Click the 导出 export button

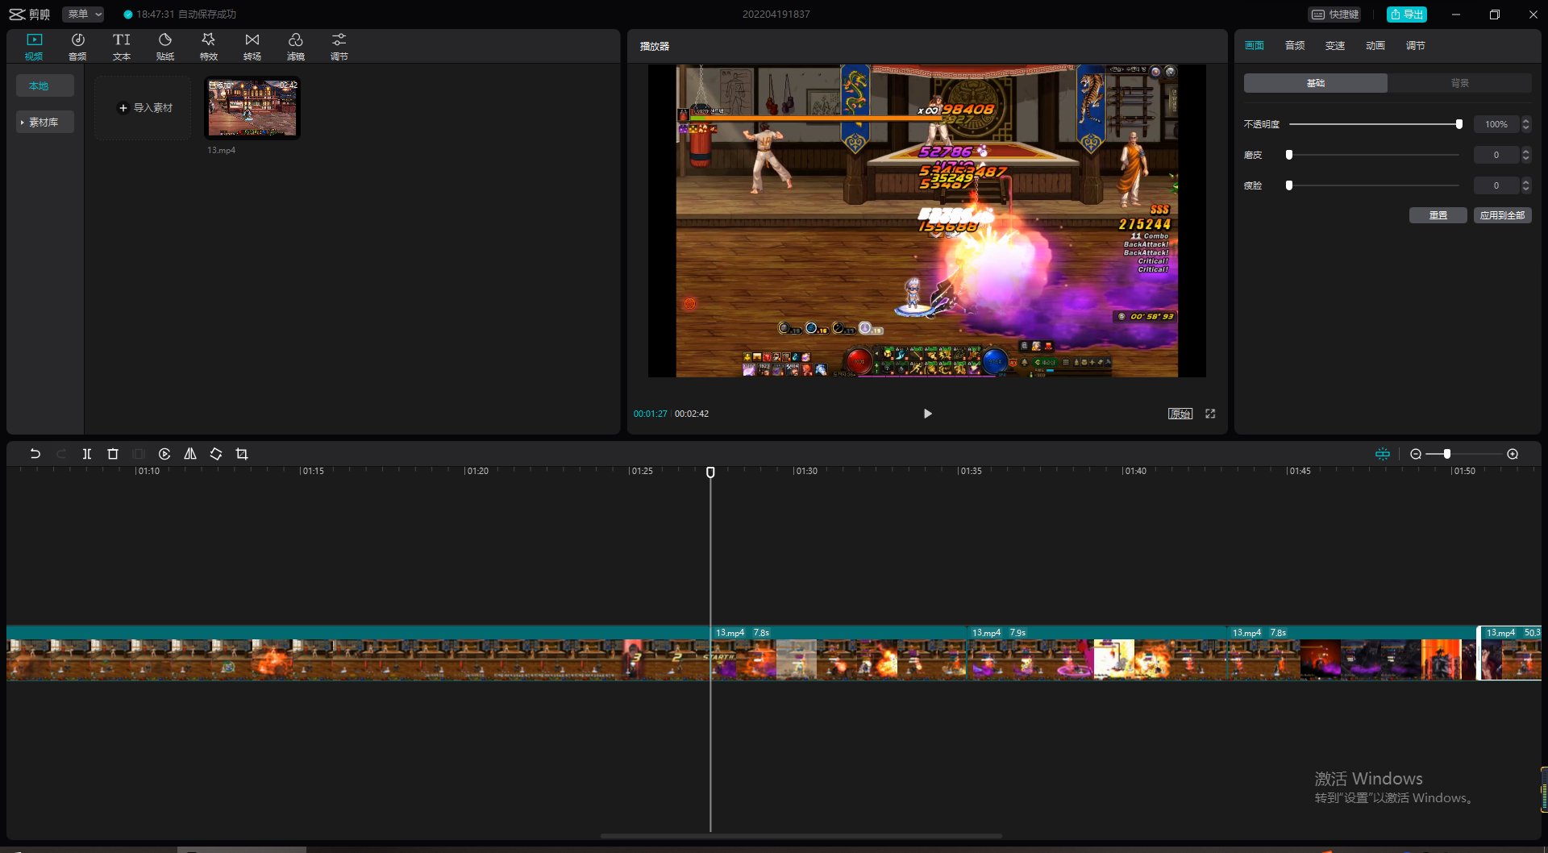[1406, 15]
